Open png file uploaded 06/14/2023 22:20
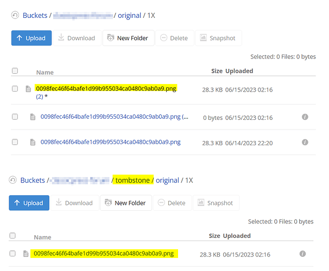 pos(110,142)
